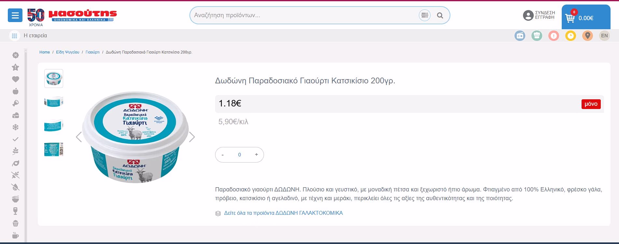
Task: Focus the product search input field
Action: coord(304,15)
